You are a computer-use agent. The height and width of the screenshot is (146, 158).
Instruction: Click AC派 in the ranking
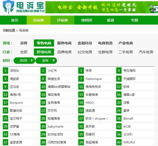pos(127,126)
